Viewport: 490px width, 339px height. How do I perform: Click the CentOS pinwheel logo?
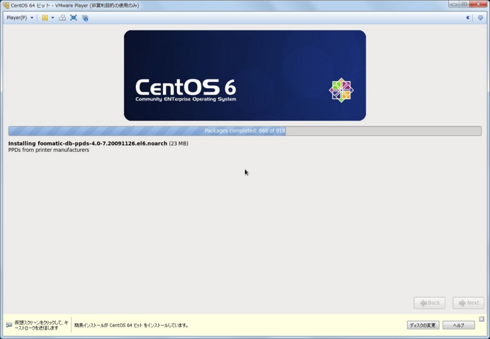341,90
